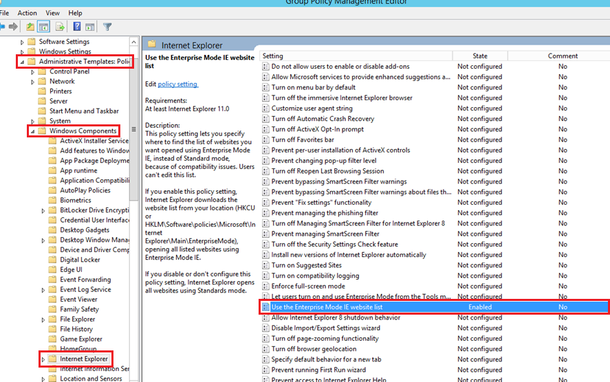The height and width of the screenshot is (382, 610).
Task: Click folder icon next to Event Viewer
Action: point(52,300)
